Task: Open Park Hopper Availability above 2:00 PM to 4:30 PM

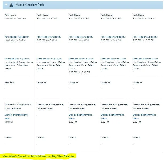Action: point(49,37)
